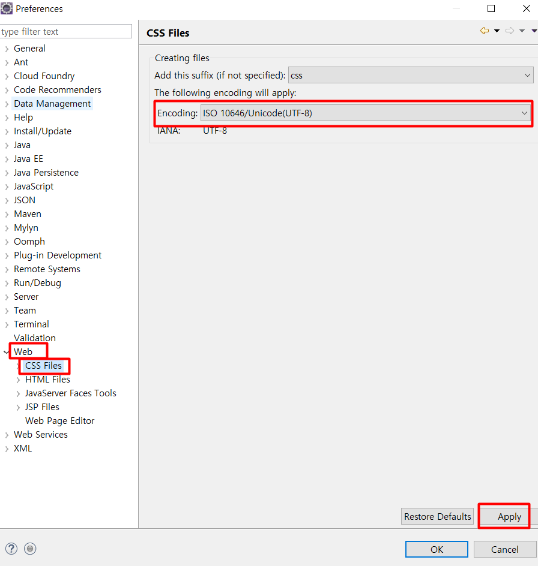The image size is (538, 566).
Task: Click the Apply button
Action: click(509, 517)
